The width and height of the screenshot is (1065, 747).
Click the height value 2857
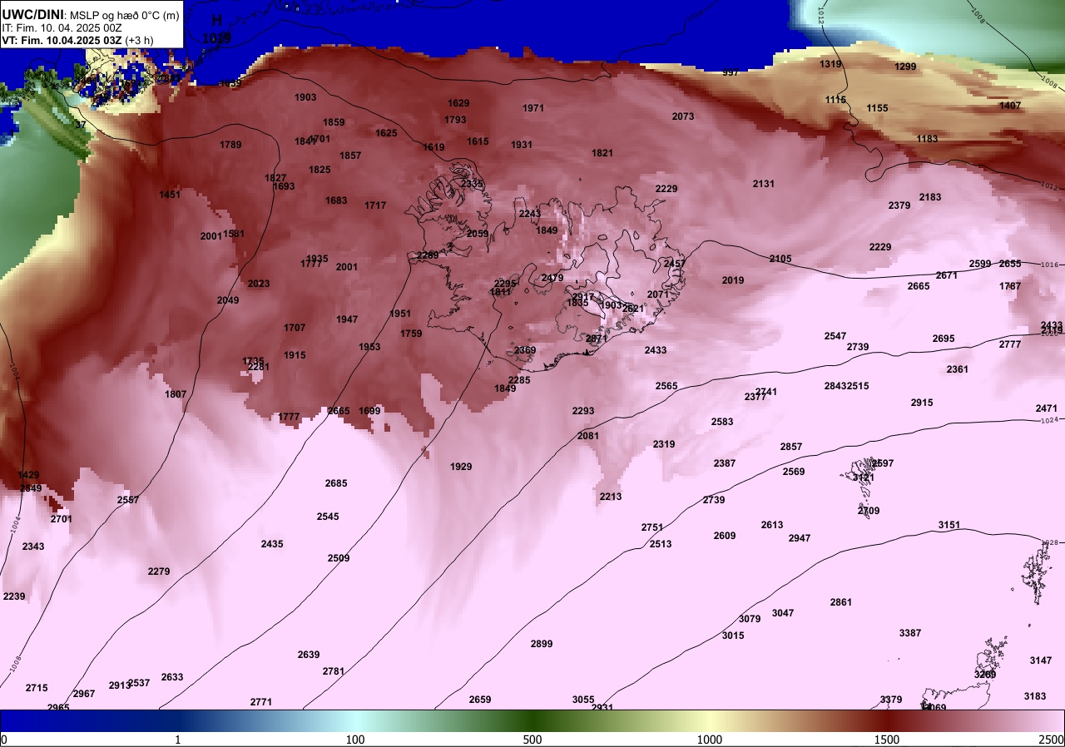click(x=791, y=447)
